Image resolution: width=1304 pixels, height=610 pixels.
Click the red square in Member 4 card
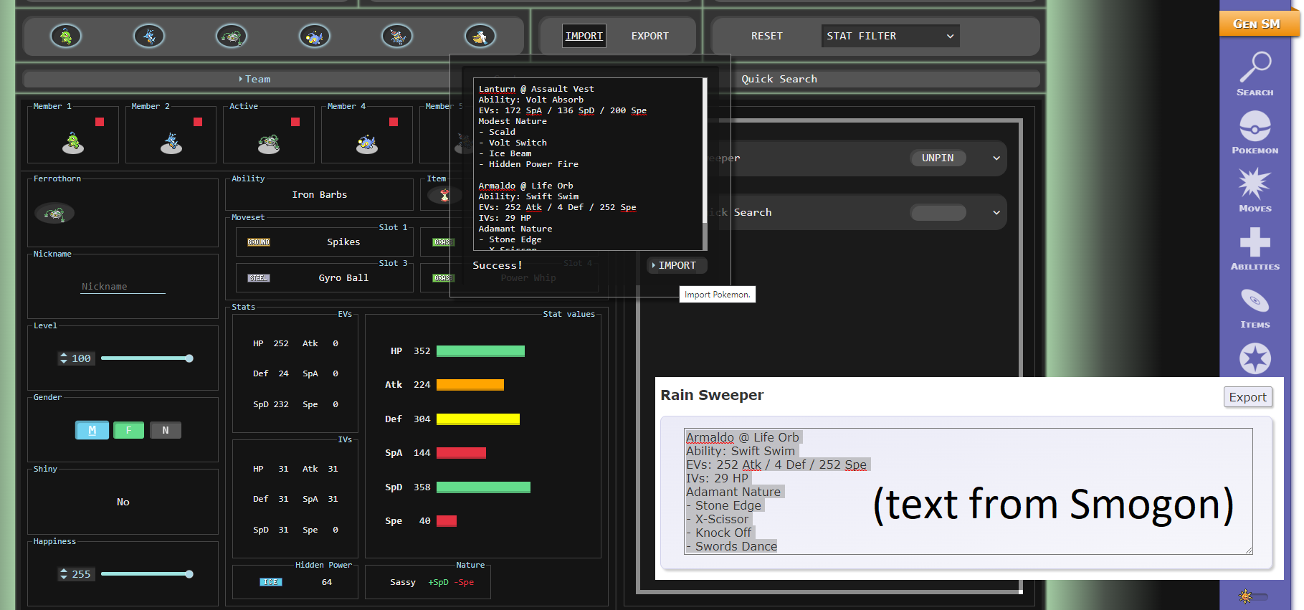pos(394,122)
